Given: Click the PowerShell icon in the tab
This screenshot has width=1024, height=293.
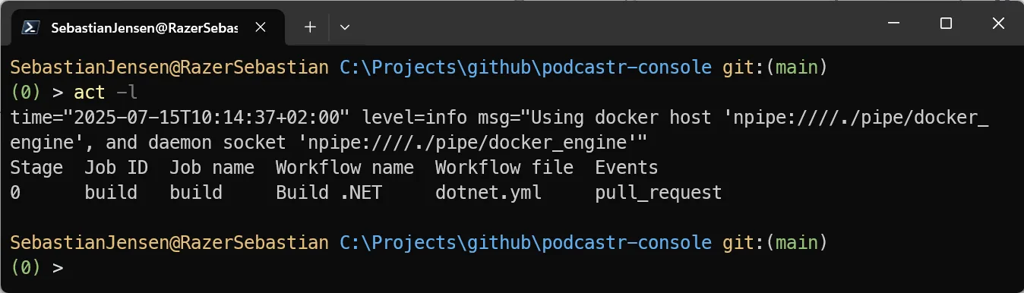Looking at the screenshot, I should coord(30,27).
